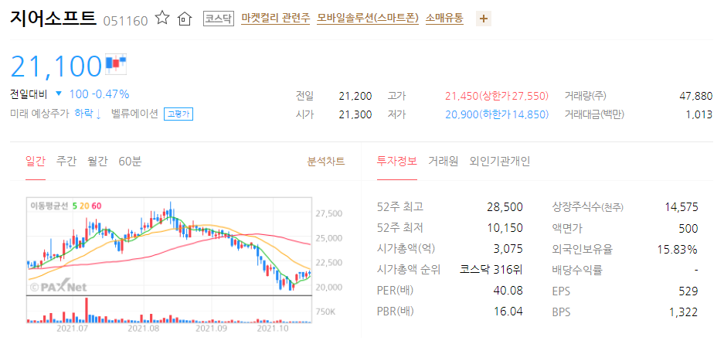Click the 52주 최저 value 10,150
This screenshot has width=724, height=344.
[505, 228]
